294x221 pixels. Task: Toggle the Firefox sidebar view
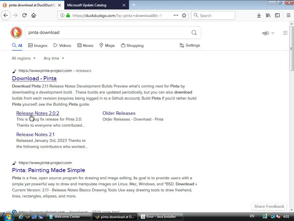click(277, 15)
